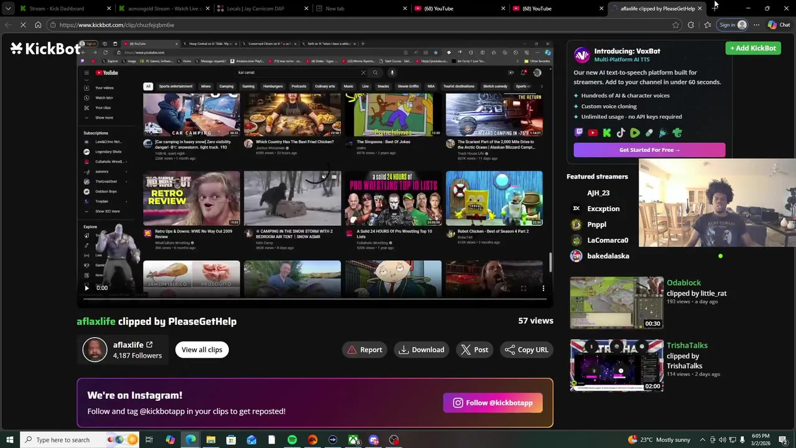Viewport: 796px width, 448px height.
Task: Switch to the 'New tab' browser tab
Action: (361, 8)
